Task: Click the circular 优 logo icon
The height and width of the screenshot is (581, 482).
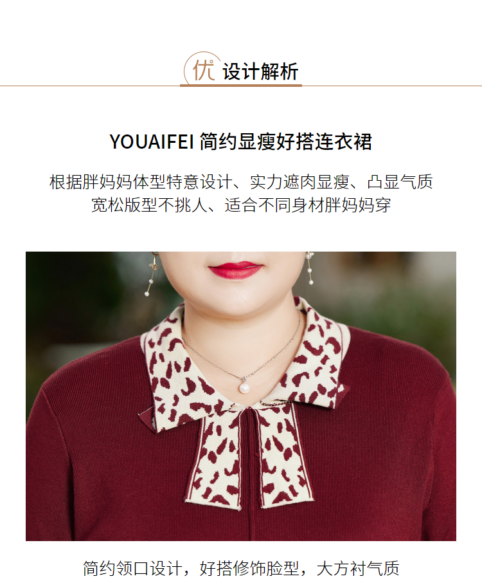Action: 202,69
